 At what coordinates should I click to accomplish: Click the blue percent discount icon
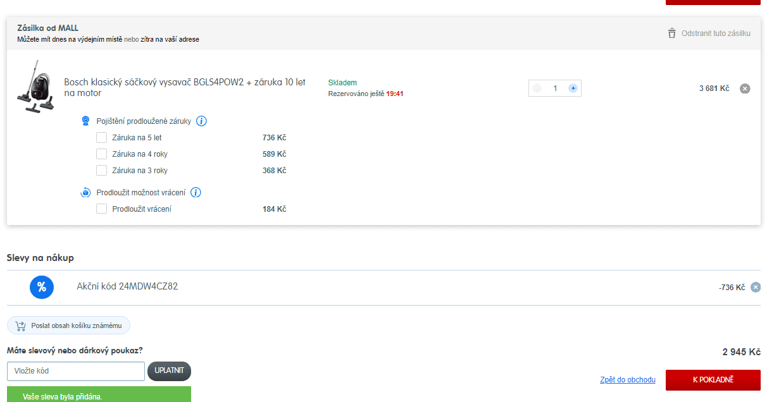[x=42, y=287]
